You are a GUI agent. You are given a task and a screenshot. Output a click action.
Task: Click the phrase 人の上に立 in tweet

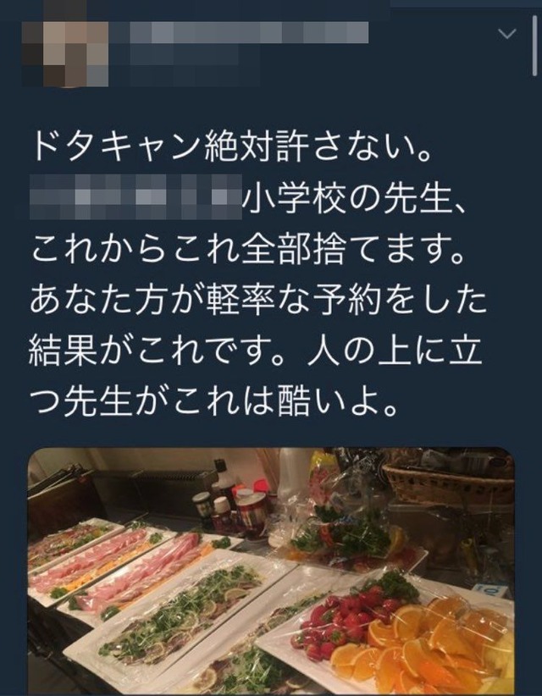(x=395, y=354)
